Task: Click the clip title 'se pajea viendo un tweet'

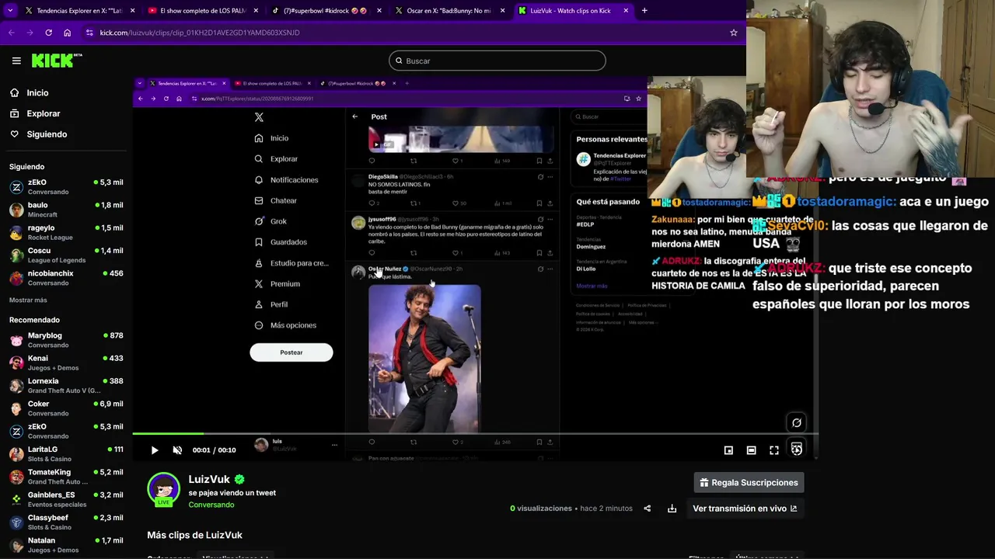Action: tap(232, 493)
